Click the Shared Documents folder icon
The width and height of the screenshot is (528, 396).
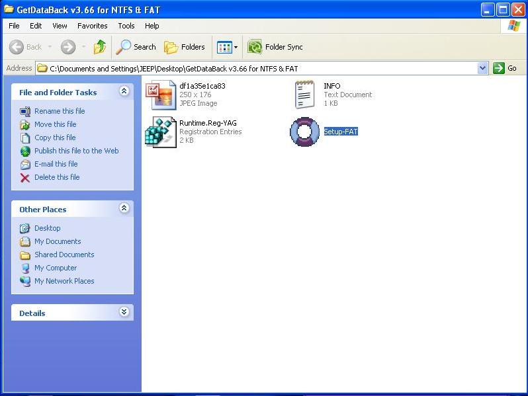(x=25, y=255)
